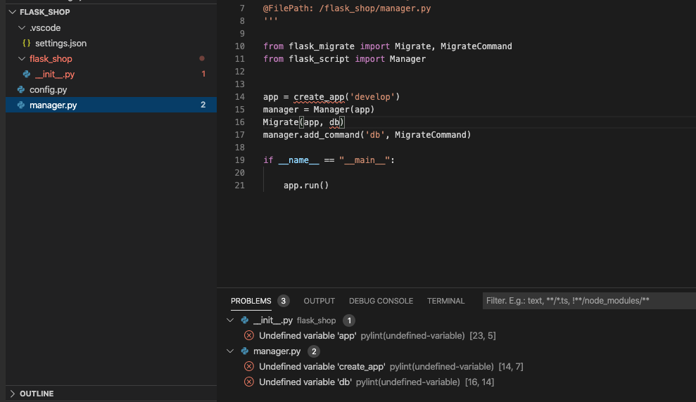Screen dimensions: 696x402
Task: Click Python icon of manager.py in Problems panel
Action: tap(245, 351)
